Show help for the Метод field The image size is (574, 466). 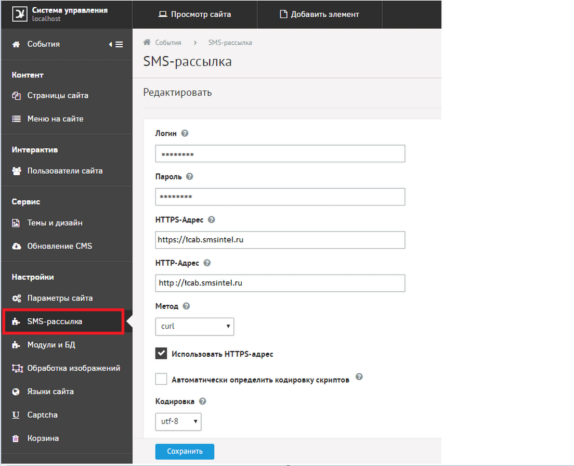pos(186,306)
